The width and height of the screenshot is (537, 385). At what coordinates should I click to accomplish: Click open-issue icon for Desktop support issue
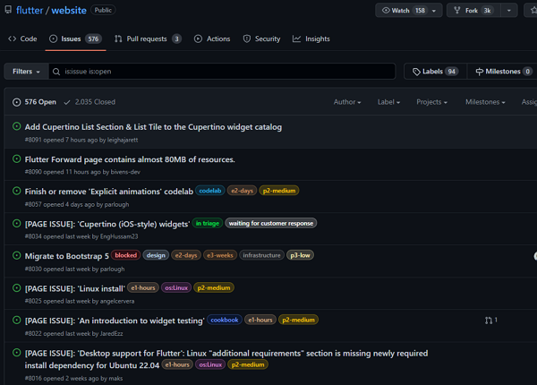tap(16, 353)
